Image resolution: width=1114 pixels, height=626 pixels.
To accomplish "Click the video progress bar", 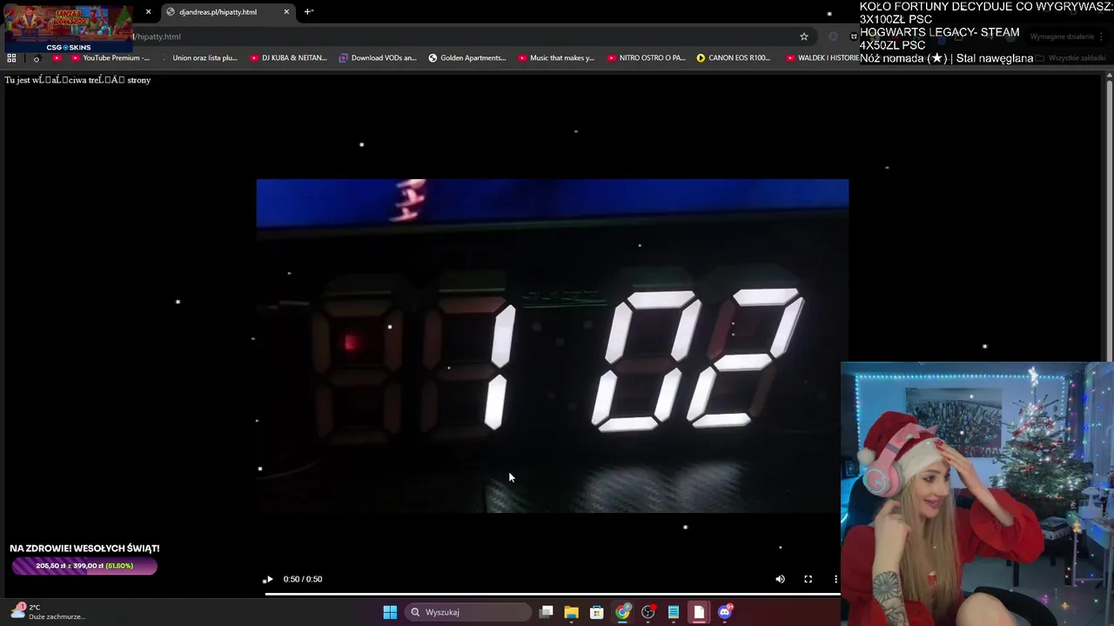I will click(553, 594).
